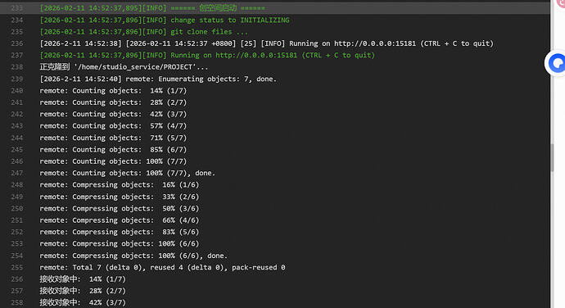The height and width of the screenshot is (308, 565).
Task: Click the 'Counting objects: 57% (4/7)' line
Action: [113, 126]
